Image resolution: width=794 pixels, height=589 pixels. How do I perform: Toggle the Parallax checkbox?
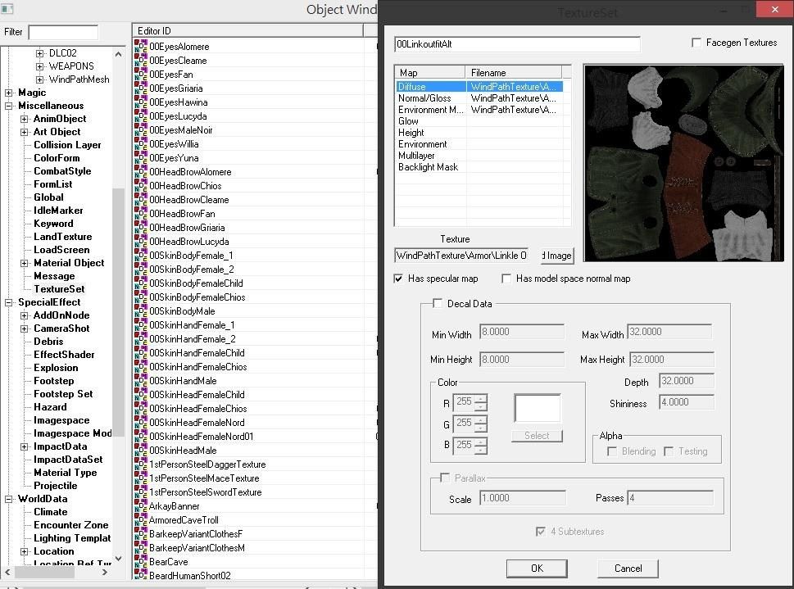pos(445,478)
